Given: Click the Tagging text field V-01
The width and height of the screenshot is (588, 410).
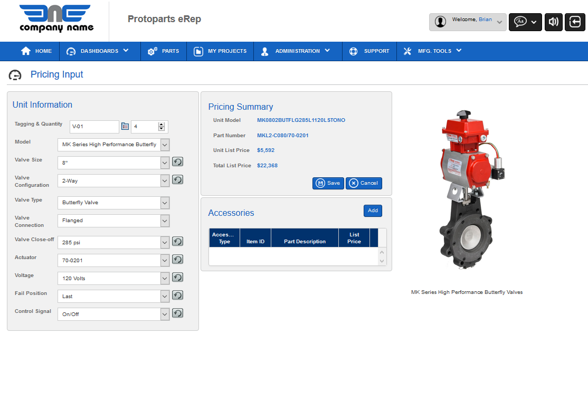Looking at the screenshot, I should click(94, 127).
